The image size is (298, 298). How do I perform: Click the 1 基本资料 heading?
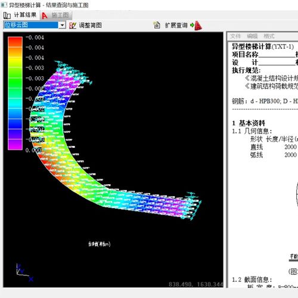pos(249,123)
